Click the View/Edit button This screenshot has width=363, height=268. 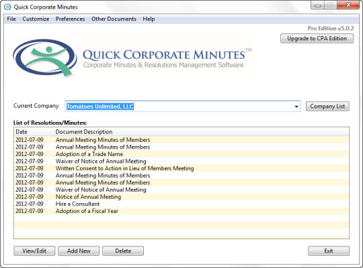pyautogui.click(x=34, y=251)
